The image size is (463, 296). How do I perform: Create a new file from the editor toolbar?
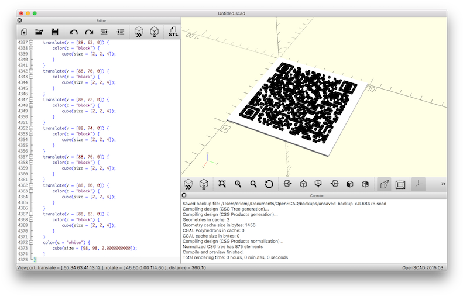pyautogui.click(x=24, y=32)
